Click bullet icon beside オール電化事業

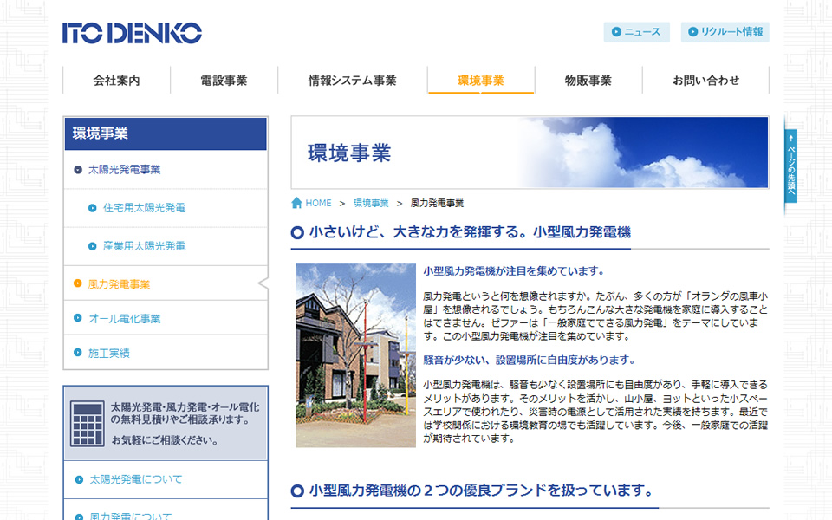78,318
